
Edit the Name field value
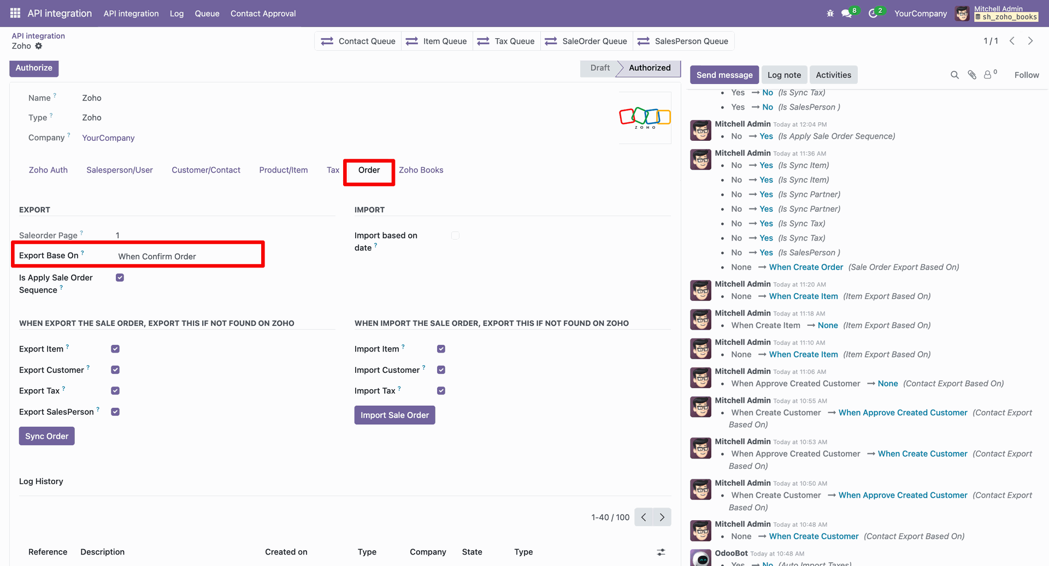[x=92, y=98]
